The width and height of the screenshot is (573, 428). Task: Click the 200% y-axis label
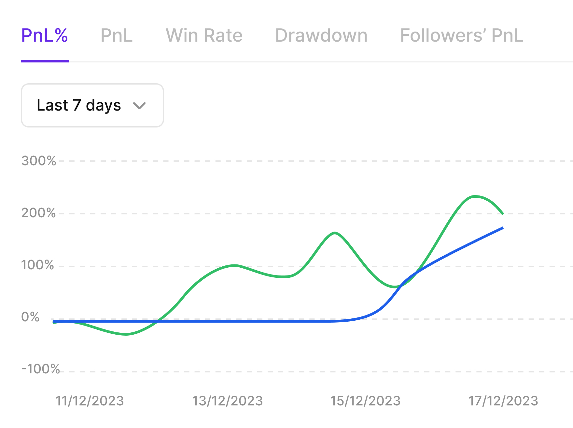38,213
